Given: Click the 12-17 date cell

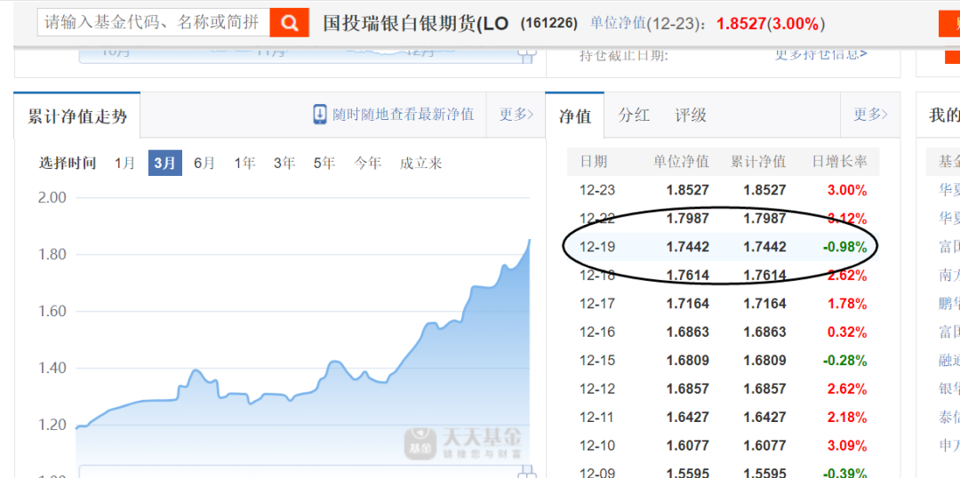Looking at the screenshot, I should click(597, 304).
